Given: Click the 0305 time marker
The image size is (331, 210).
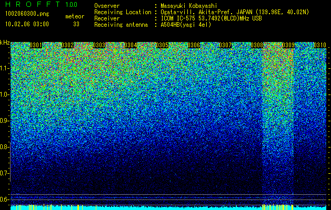Looking at the screenshot, I should 162,45.
